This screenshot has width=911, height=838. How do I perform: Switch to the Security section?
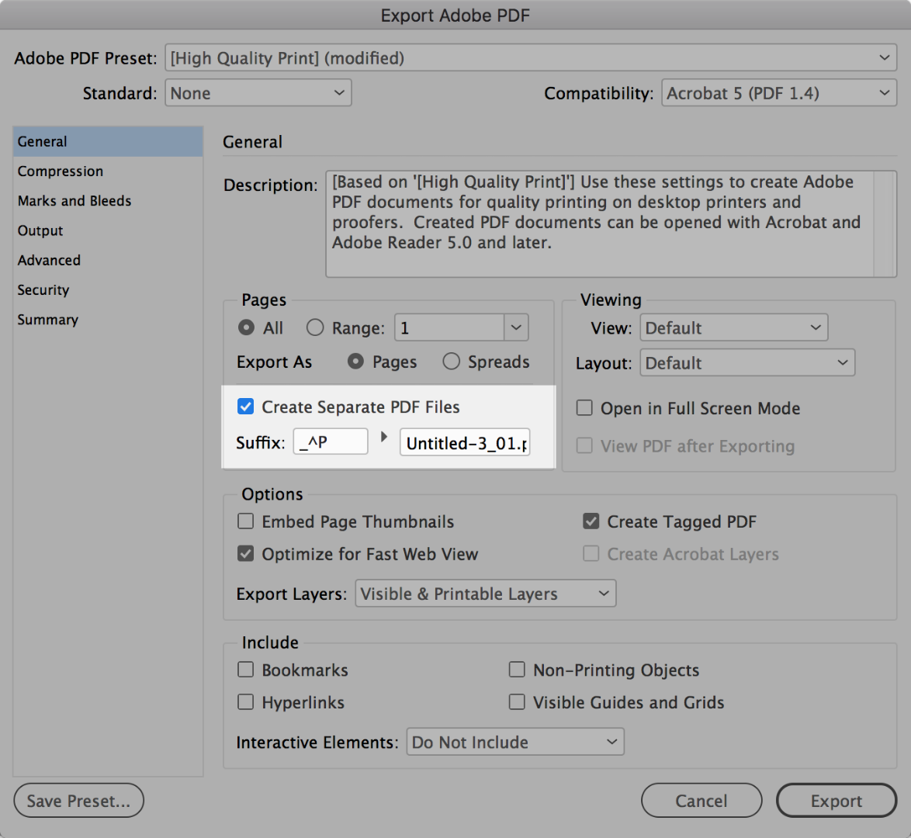point(108,289)
